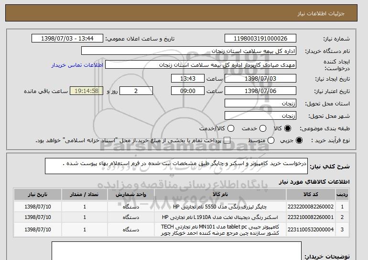Click the شماره نیاز field 1198003191000026
The height and width of the screenshot is (260, 368).
[260, 39]
